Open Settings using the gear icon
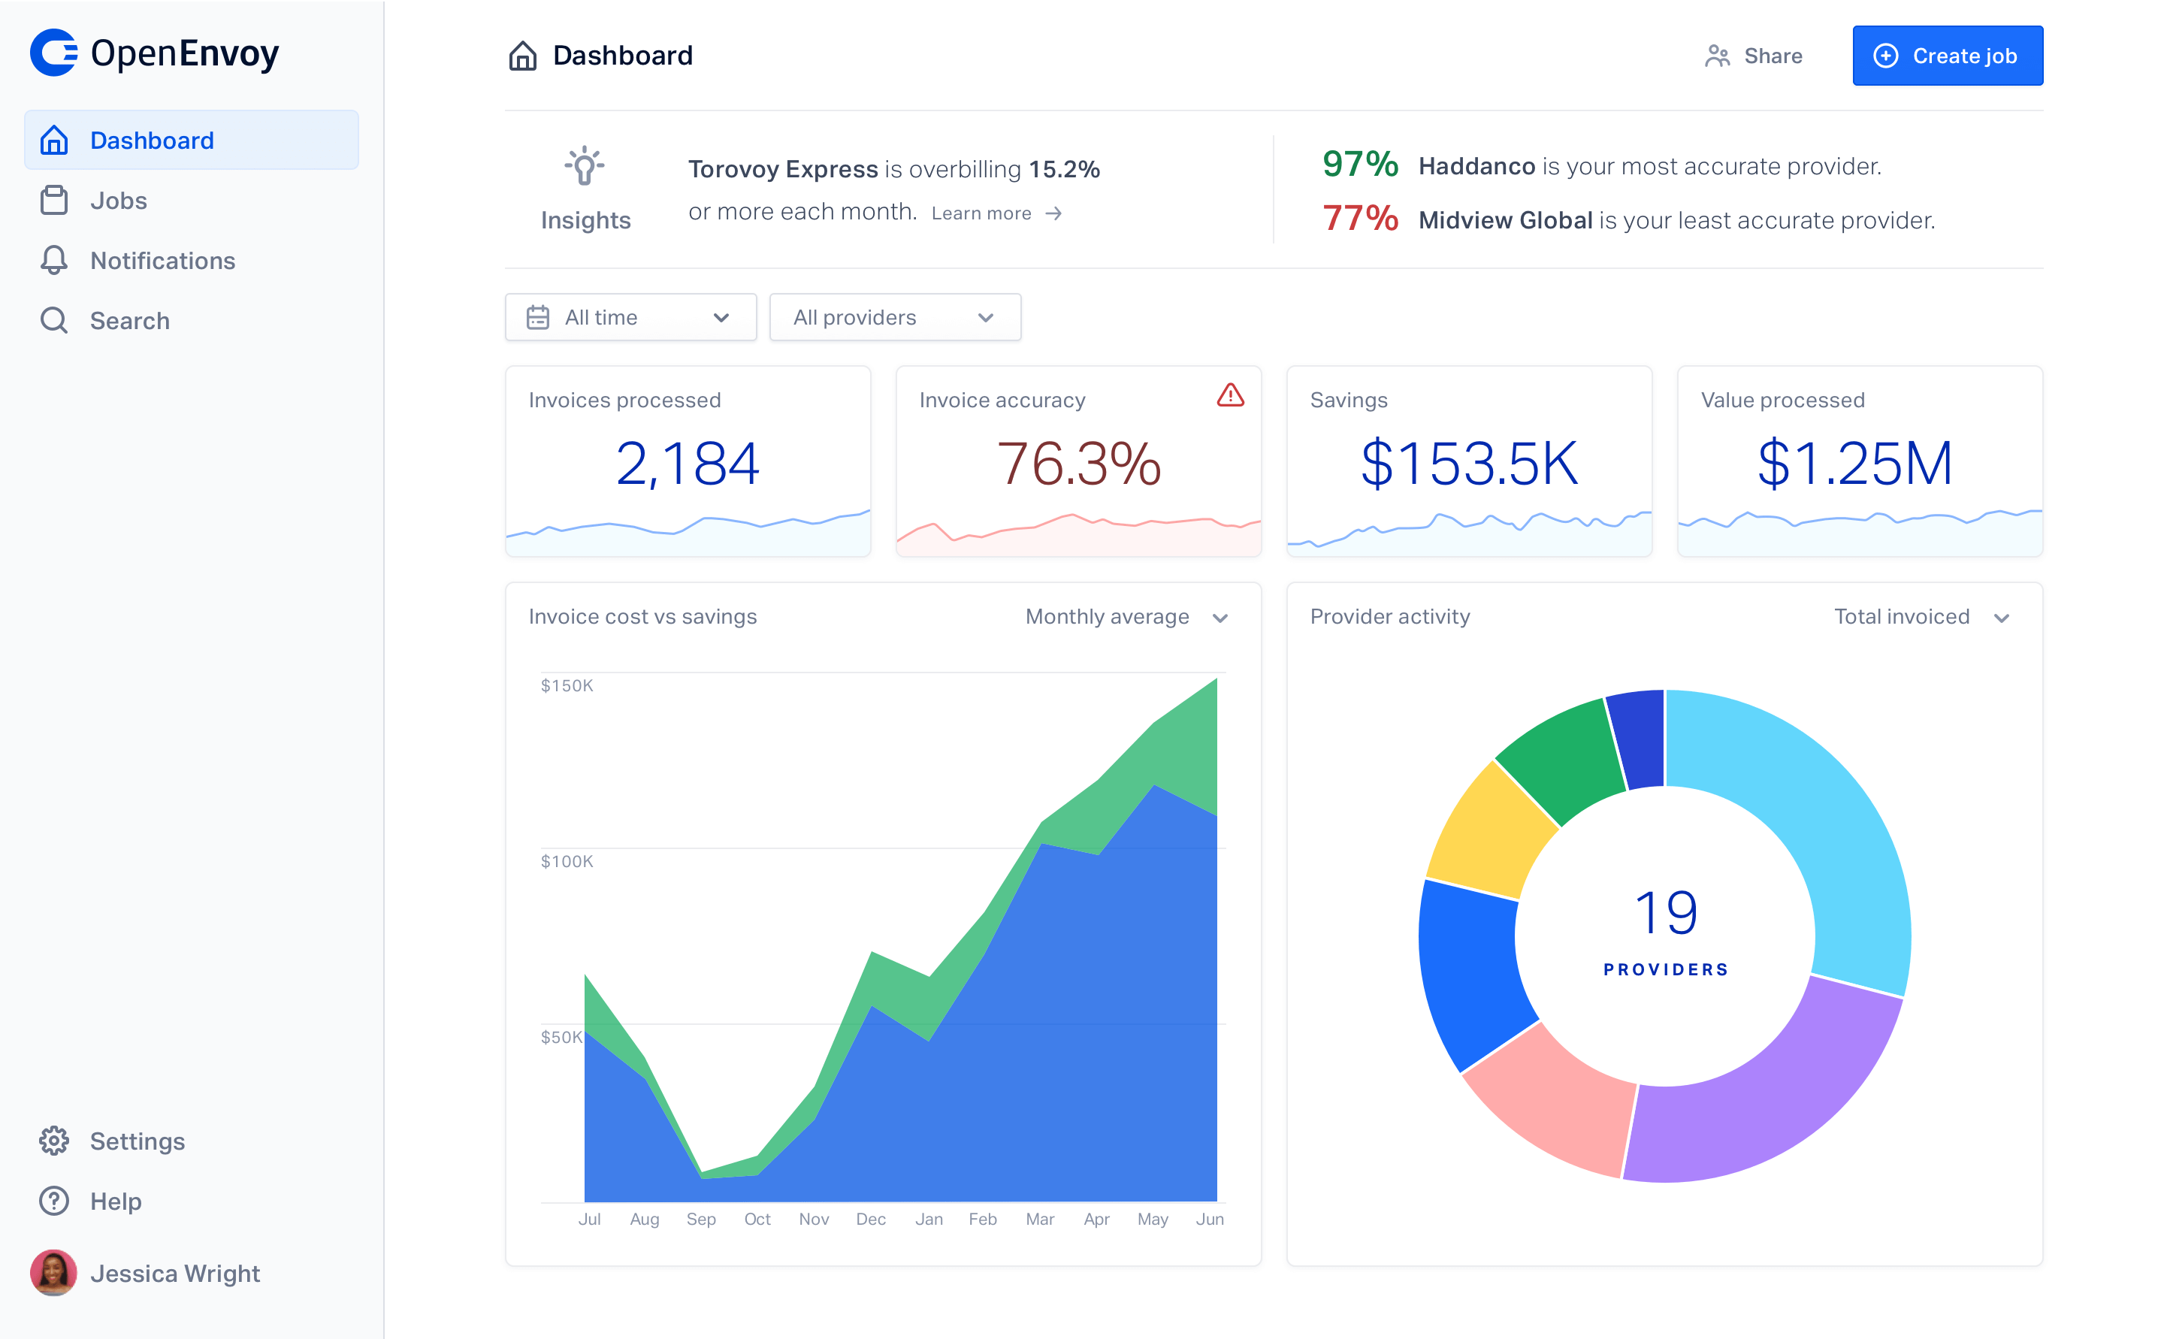 click(x=54, y=1141)
